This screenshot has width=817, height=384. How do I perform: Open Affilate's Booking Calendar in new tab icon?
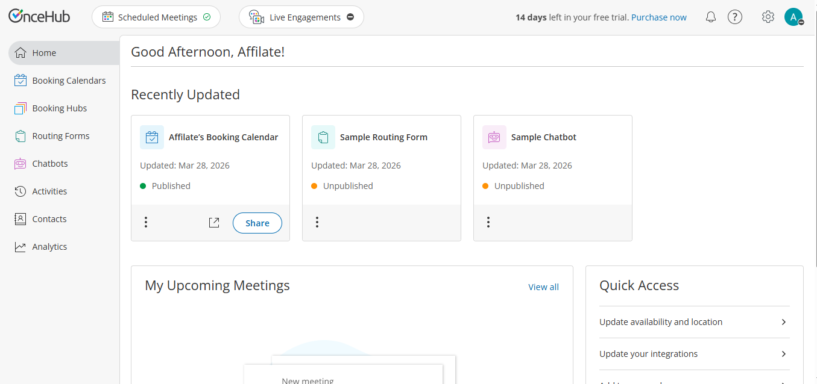[x=214, y=223]
